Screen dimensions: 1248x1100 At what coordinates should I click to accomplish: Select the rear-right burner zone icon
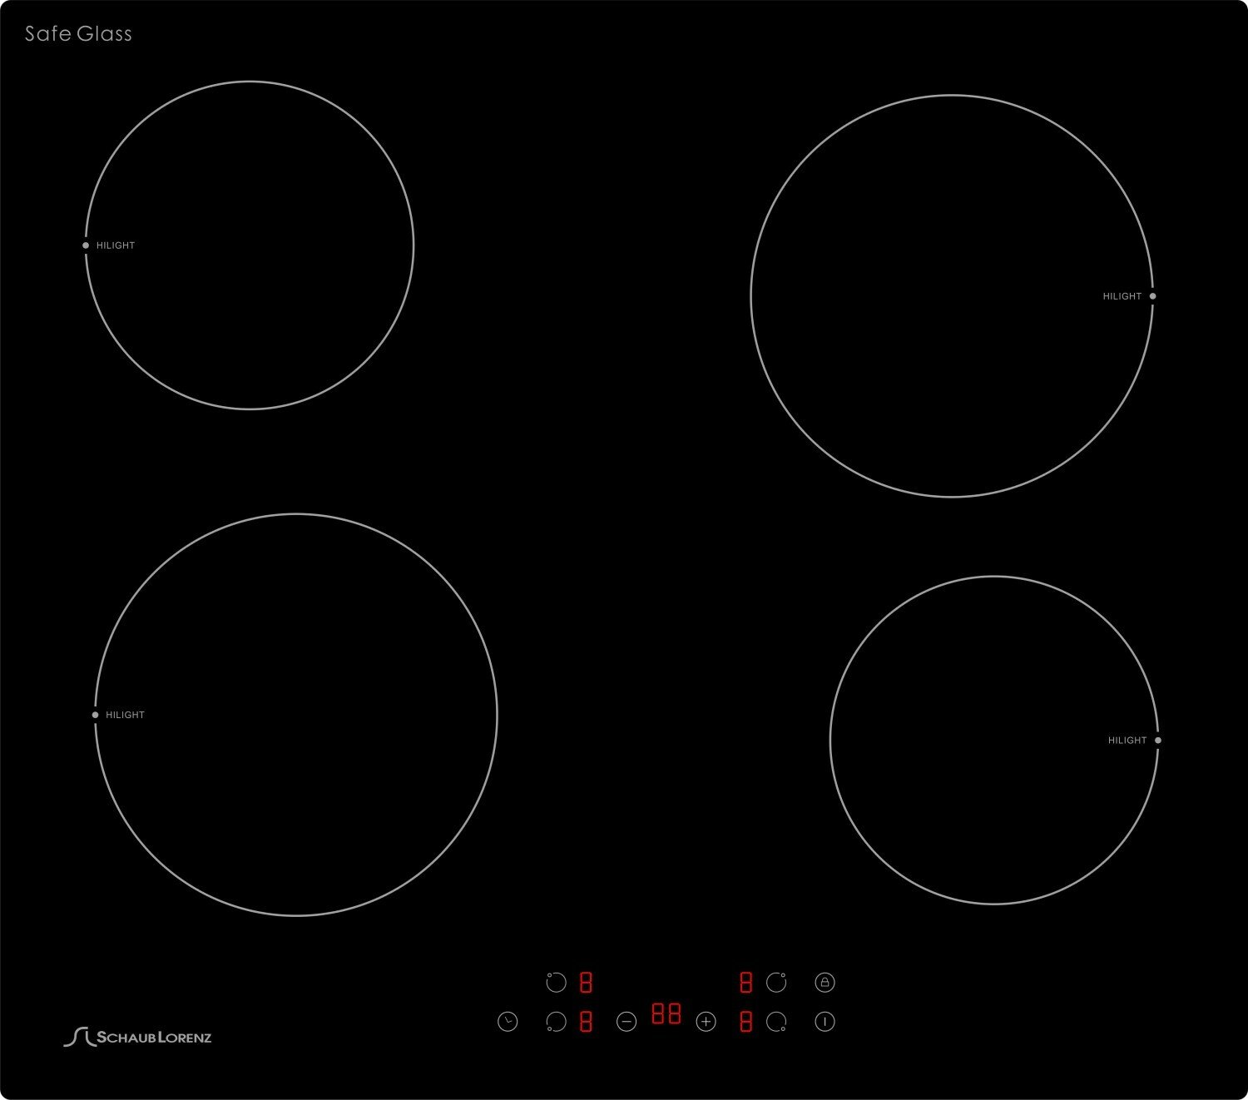(776, 982)
